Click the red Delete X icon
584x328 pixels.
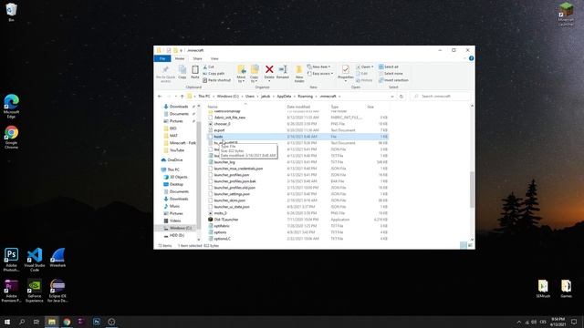tap(269, 69)
